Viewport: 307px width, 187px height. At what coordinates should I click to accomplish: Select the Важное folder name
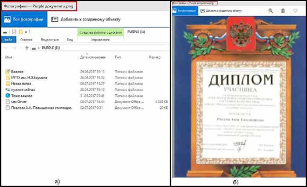click(x=17, y=72)
